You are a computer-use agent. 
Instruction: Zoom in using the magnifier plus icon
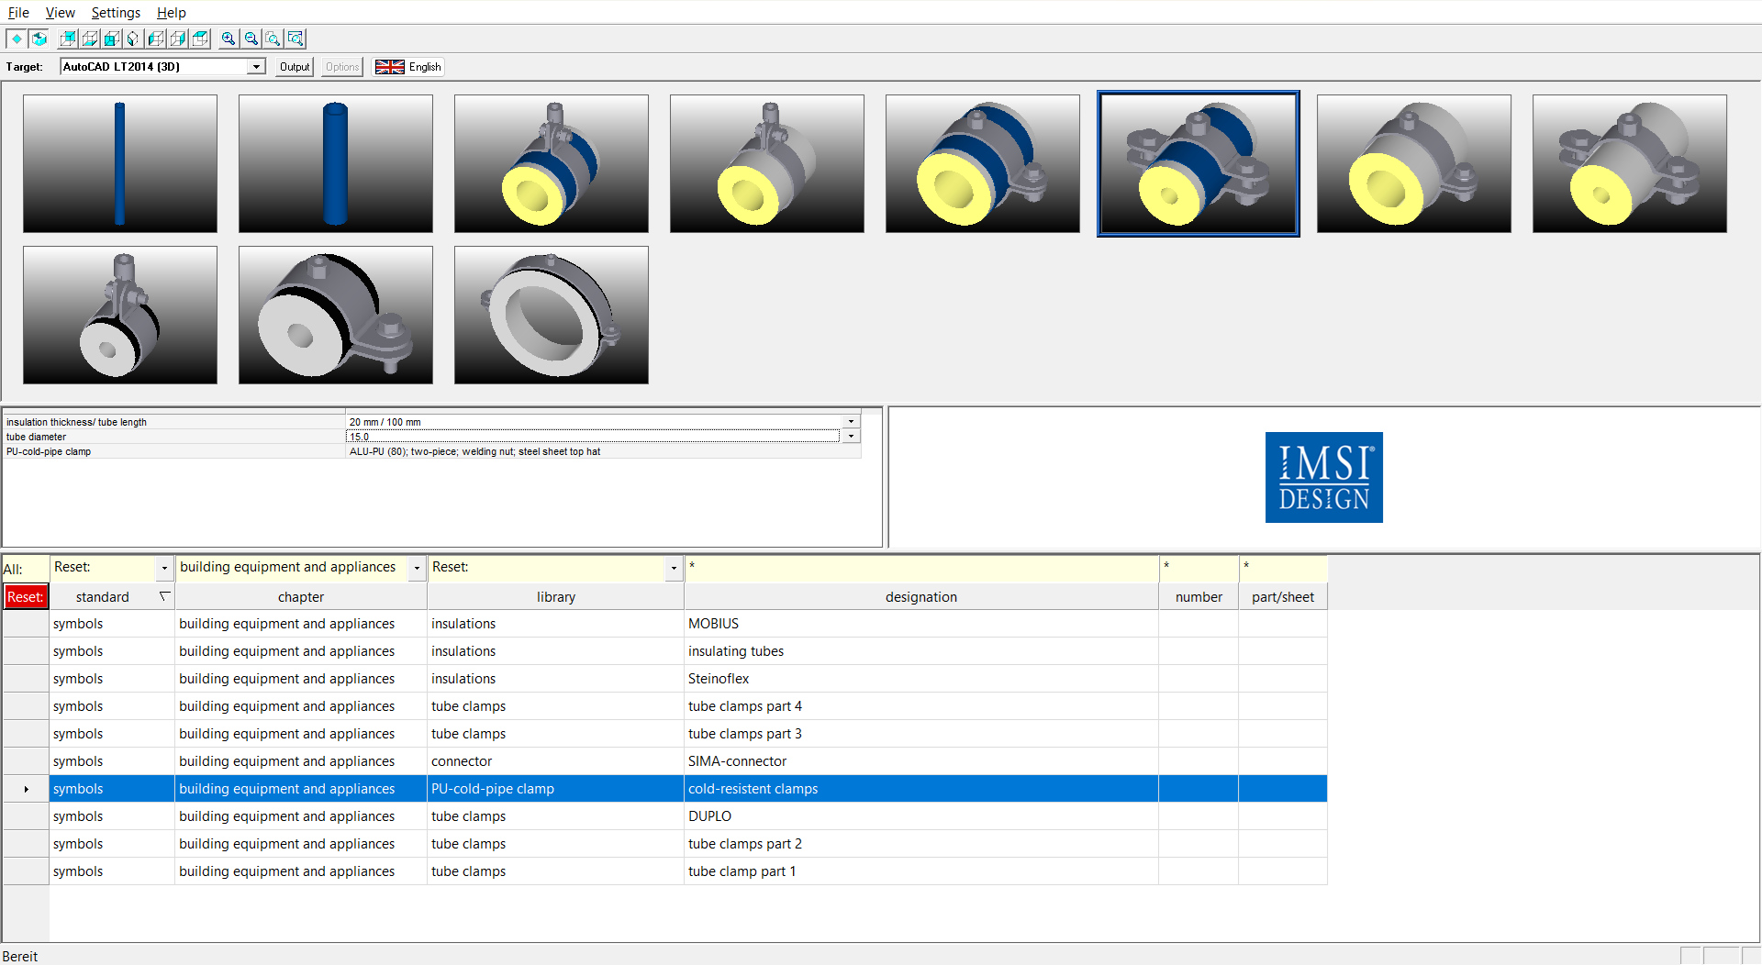click(229, 39)
